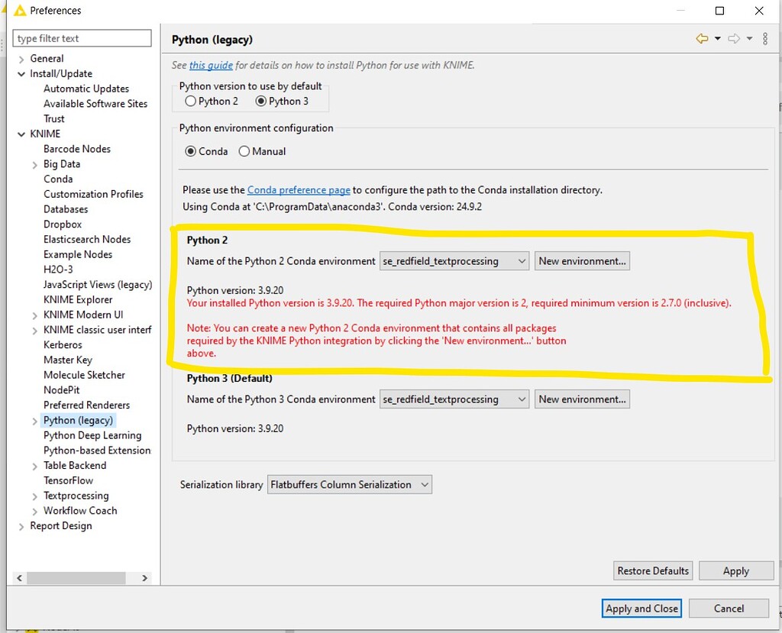
Task: Click the filter text field
Action: [82, 37]
